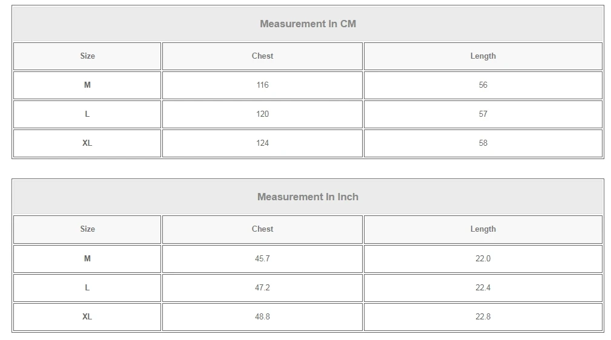Click the Measurement In CM header
The width and height of the screenshot is (611, 340).
tap(308, 24)
